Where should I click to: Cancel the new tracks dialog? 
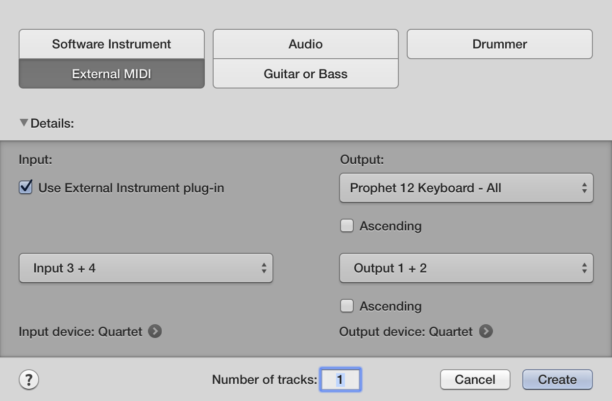[x=474, y=379]
